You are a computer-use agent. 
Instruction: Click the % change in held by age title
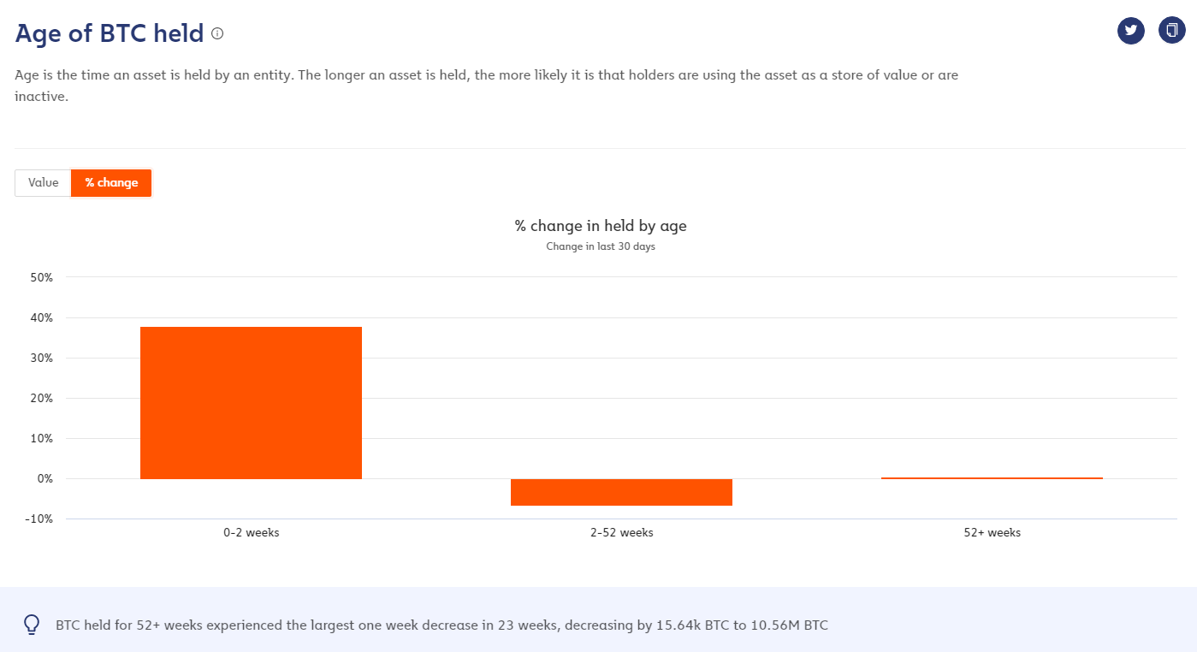pos(601,226)
